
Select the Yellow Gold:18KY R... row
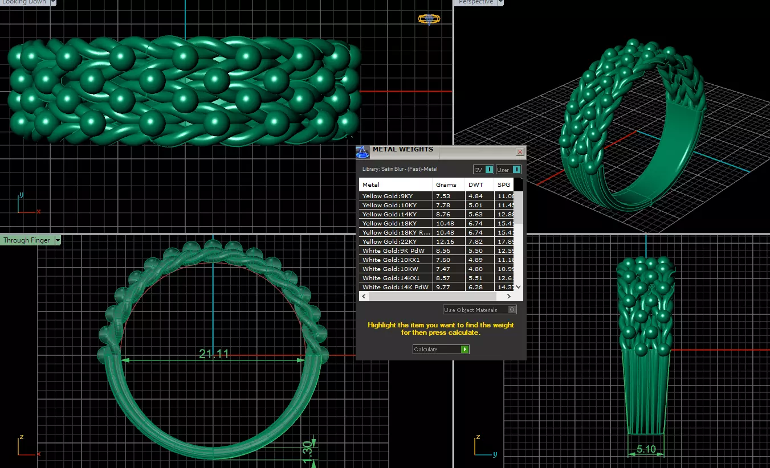436,232
